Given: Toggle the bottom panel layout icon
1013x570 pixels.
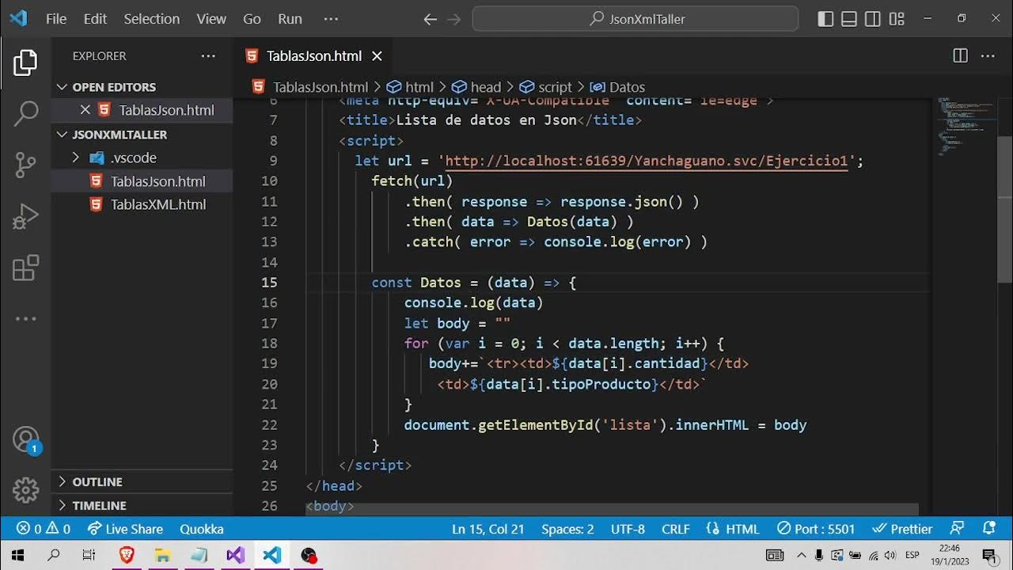Looking at the screenshot, I should coord(849,19).
